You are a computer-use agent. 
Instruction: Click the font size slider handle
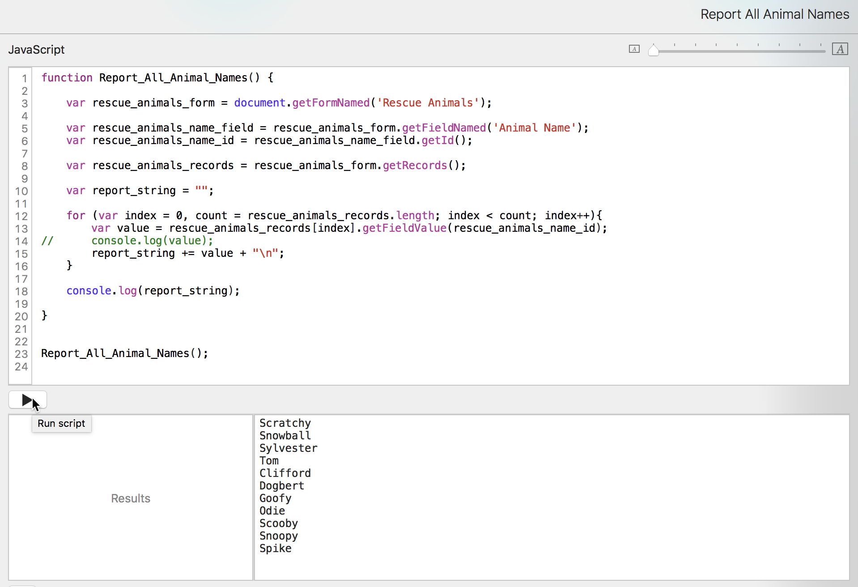(654, 50)
